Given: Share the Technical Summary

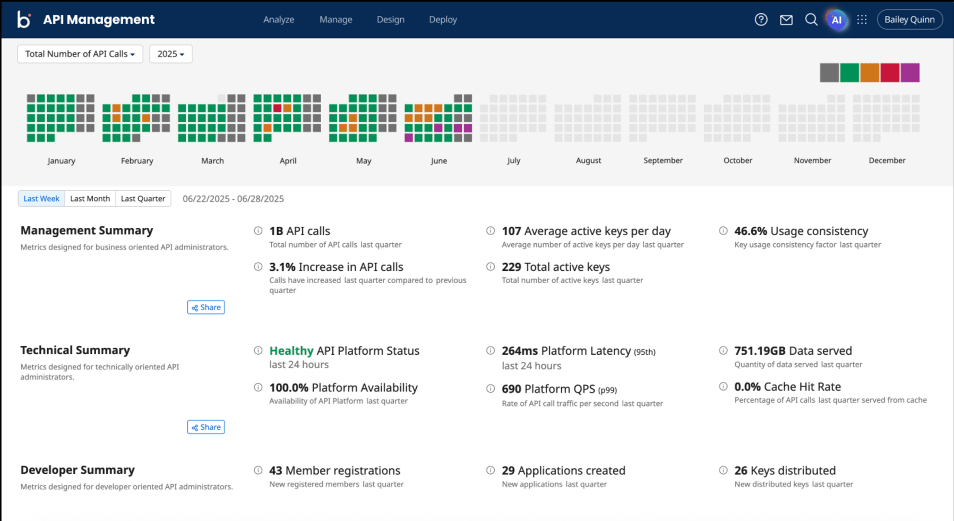Looking at the screenshot, I should coord(206,427).
